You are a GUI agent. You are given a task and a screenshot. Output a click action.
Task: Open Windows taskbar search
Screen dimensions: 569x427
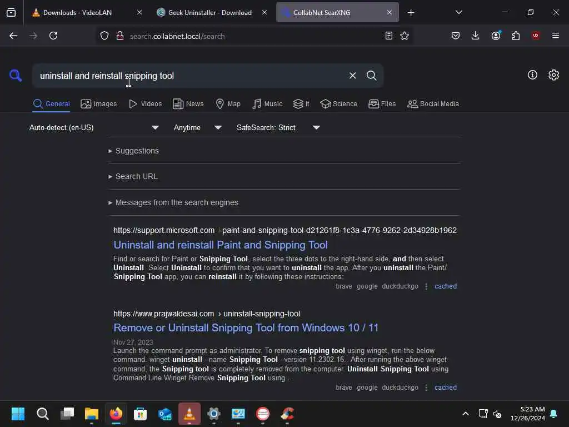coord(42,414)
